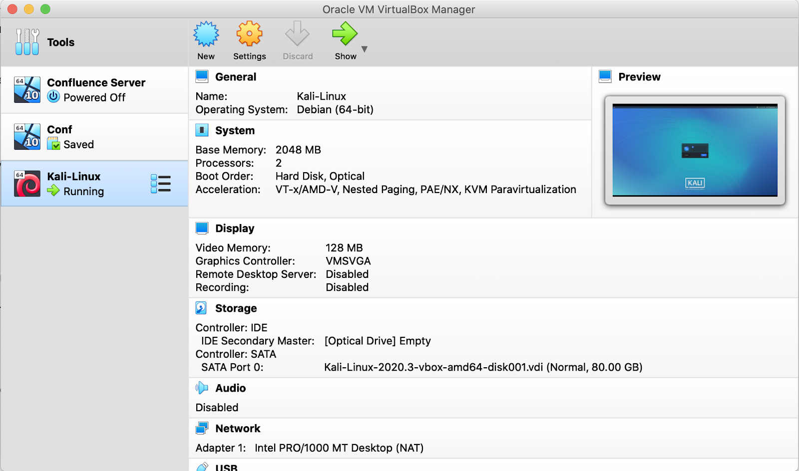Select the Kali-Linux virtual machine entry

[x=94, y=184]
